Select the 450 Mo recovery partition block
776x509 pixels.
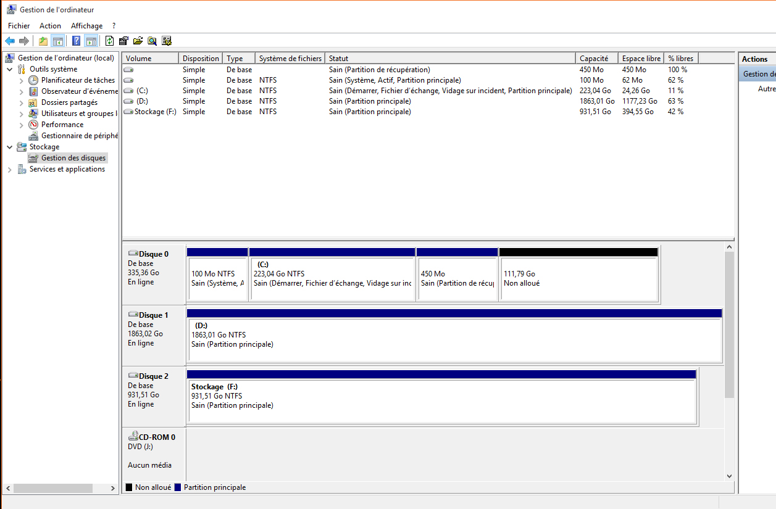tap(457, 274)
